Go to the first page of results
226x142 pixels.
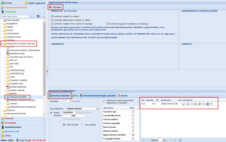pos(144,140)
